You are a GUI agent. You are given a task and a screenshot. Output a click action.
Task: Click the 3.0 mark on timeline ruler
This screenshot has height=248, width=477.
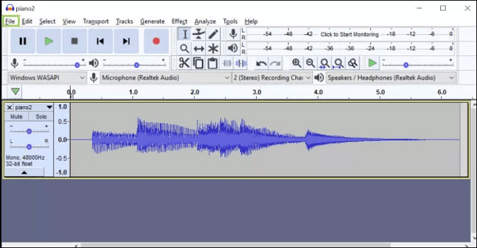[x=257, y=92]
